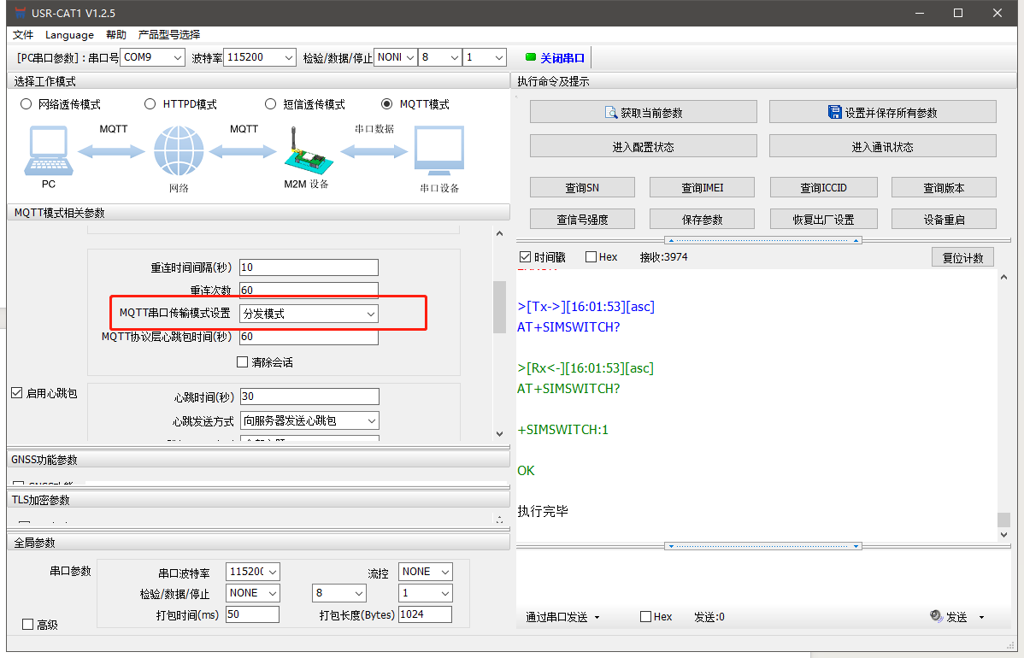The image size is (1024, 658).
Task: Click the PC laptop icon in diagram
Action: (49, 150)
